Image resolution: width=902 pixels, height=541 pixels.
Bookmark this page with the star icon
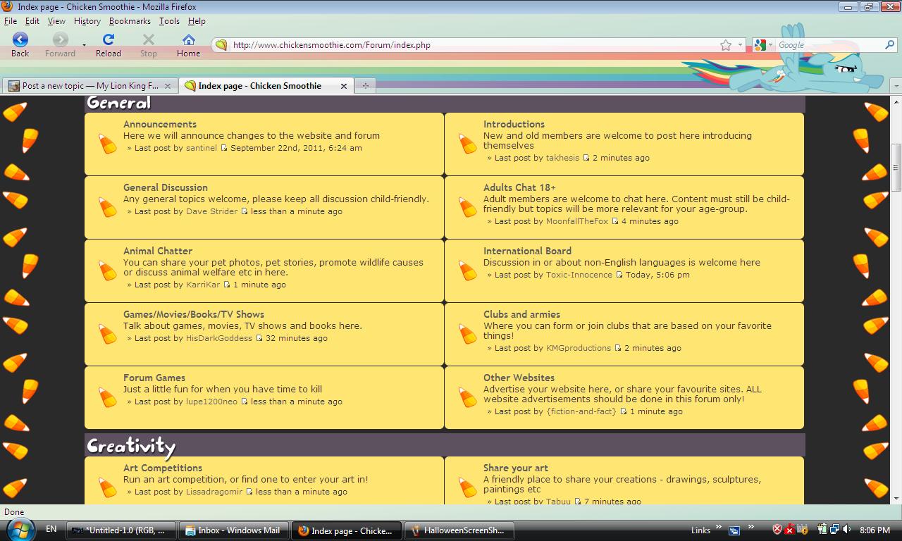[x=726, y=45]
